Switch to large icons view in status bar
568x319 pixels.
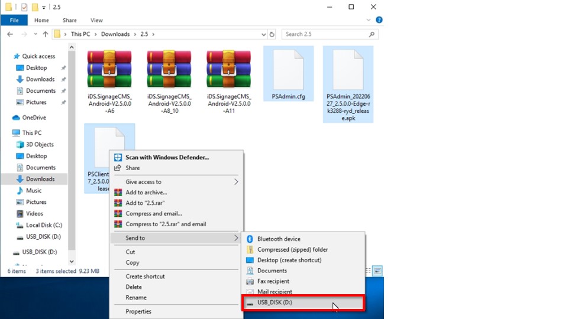(x=377, y=271)
